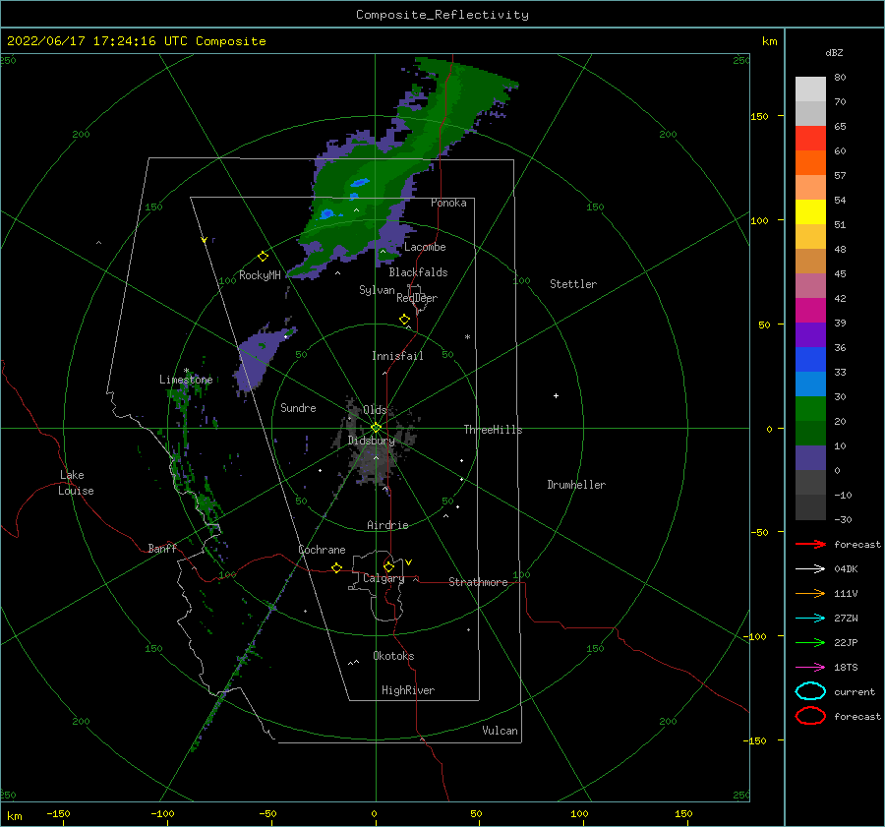
Task: Click the blue 30+ dBZ echo core near Ponoka
Action: click(359, 182)
